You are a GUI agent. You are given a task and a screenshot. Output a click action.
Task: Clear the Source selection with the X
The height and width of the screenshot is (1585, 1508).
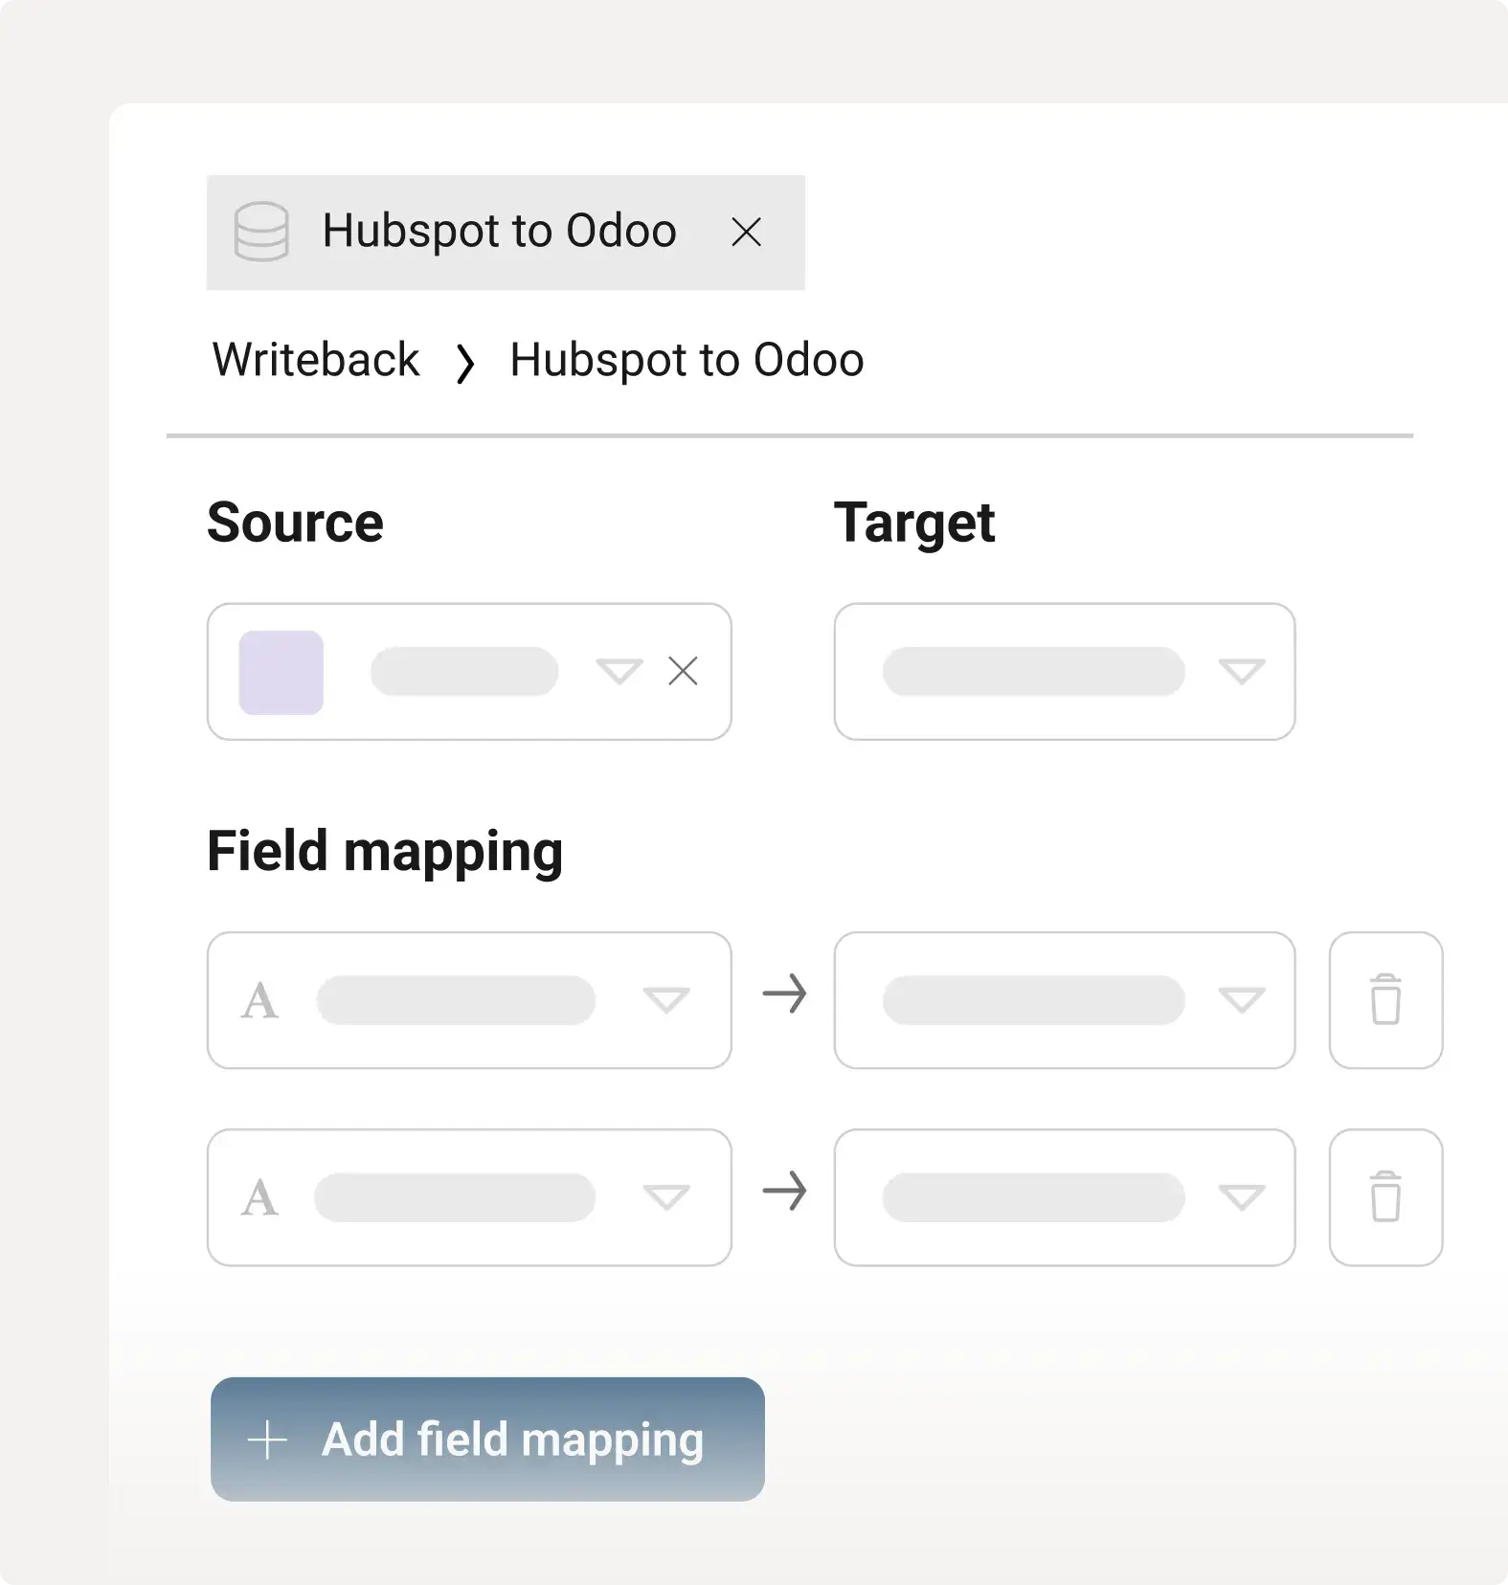(683, 671)
